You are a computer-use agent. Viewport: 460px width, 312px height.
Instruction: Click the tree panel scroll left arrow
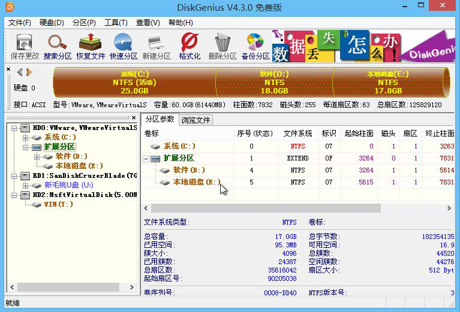(12, 287)
